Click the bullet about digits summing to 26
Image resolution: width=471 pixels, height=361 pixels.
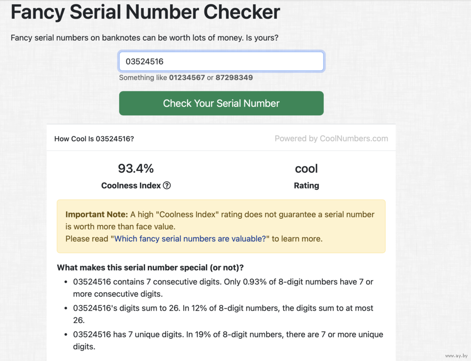point(223,314)
